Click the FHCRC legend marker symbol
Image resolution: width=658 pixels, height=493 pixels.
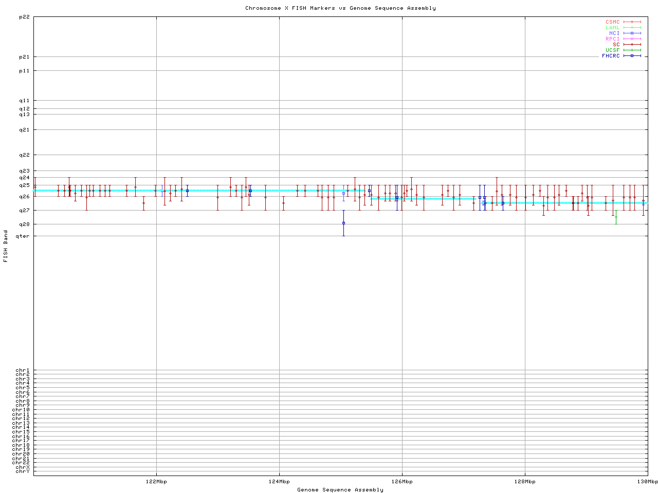632,55
